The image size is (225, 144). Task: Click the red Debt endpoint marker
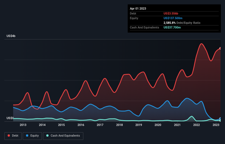pyautogui.click(x=220, y=48)
